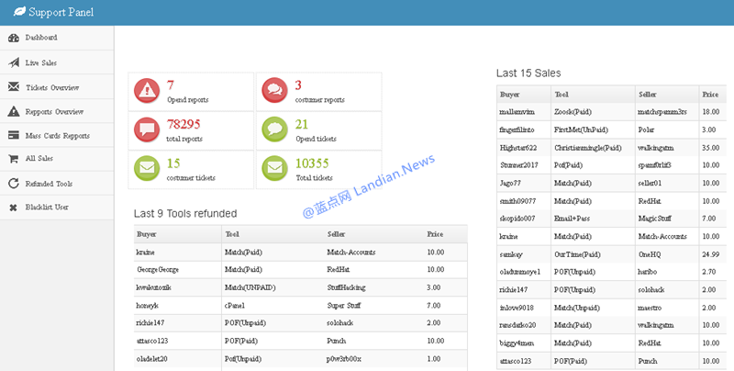Viewport: 734px width, 371px height.
Task: Open Live Sales from the sidebar
Action: [x=41, y=62]
